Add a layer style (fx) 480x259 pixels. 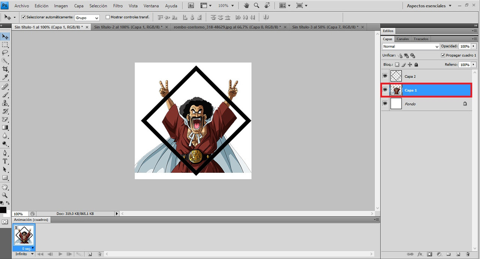tap(420, 254)
